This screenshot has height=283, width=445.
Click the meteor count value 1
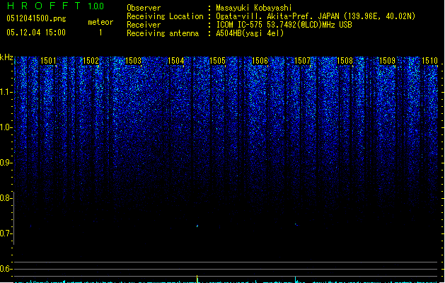click(100, 33)
